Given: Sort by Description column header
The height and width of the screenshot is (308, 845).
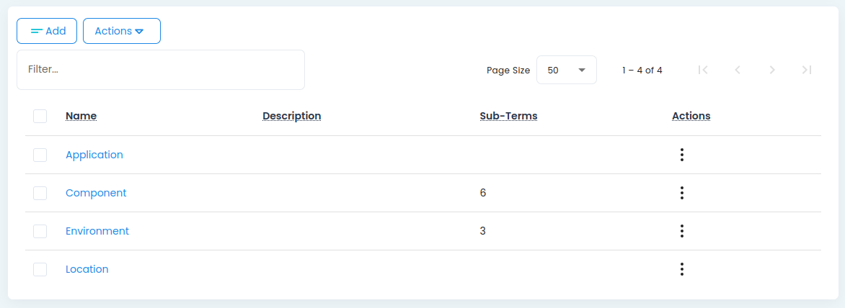Looking at the screenshot, I should 291,116.
